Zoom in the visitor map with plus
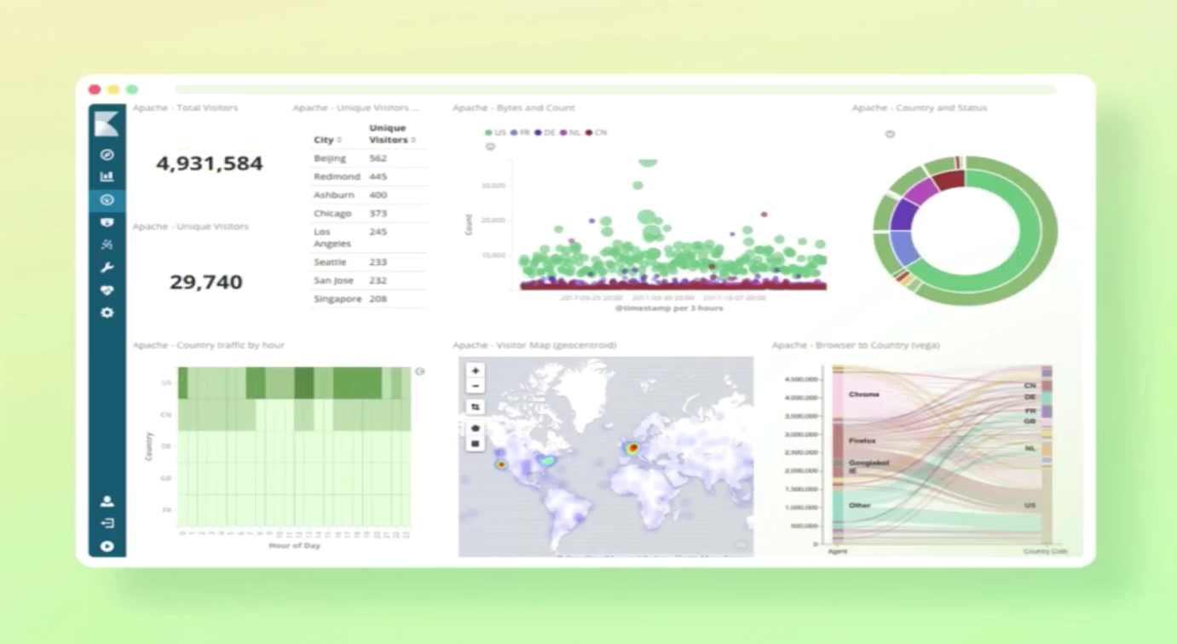The image size is (1177, 644). pos(476,371)
